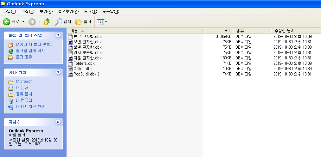Open 공유 문서 location
Image resolution: width=321 pixels, height=157 pixels.
24,94
